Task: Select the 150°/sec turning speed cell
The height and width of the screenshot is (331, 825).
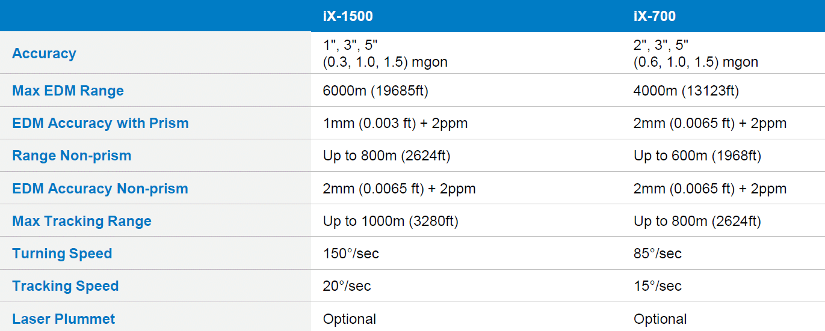Action: (x=351, y=254)
